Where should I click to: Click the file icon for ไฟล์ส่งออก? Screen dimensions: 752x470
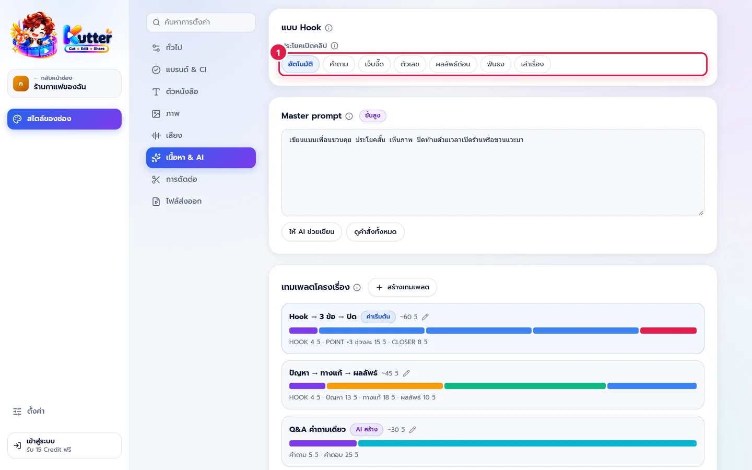click(156, 202)
